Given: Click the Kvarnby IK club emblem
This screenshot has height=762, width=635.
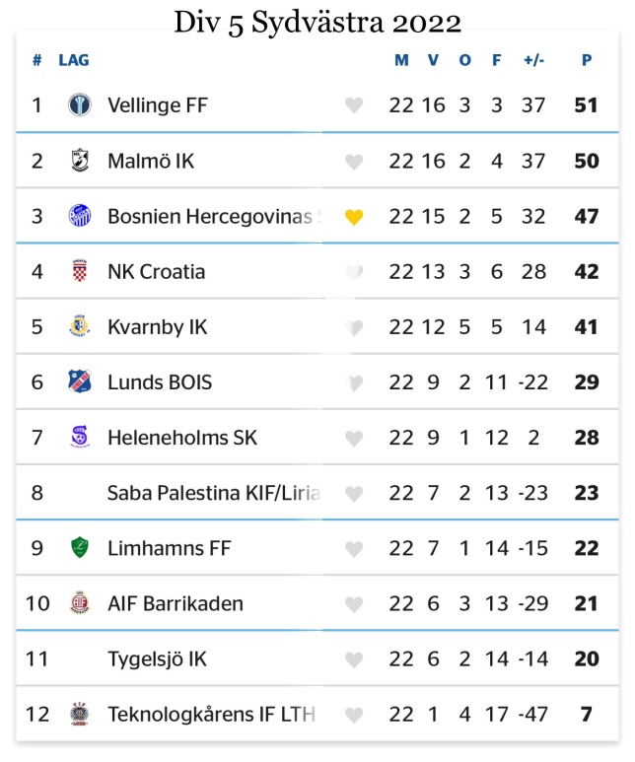Looking at the screenshot, I should click(80, 326).
